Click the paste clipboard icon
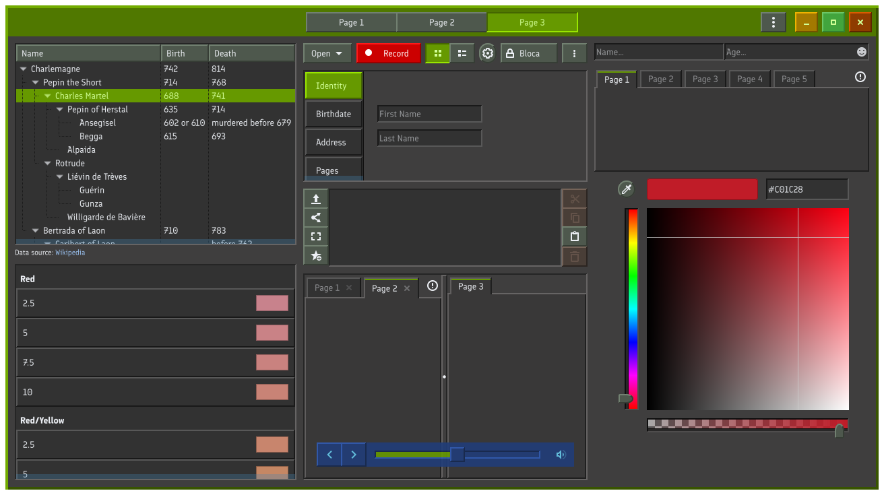 click(574, 236)
